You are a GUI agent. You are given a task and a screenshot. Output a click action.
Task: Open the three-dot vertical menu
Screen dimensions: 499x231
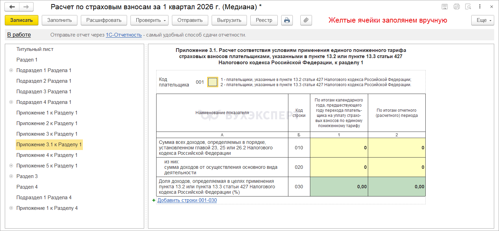click(x=480, y=7)
